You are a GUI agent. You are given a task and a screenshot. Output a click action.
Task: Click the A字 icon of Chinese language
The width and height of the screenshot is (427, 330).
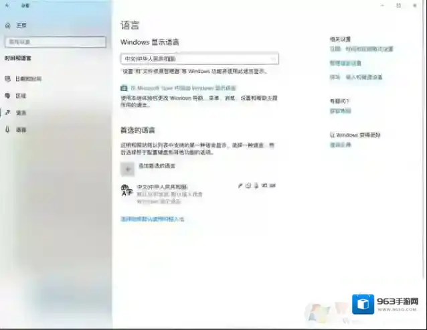(x=126, y=191)
